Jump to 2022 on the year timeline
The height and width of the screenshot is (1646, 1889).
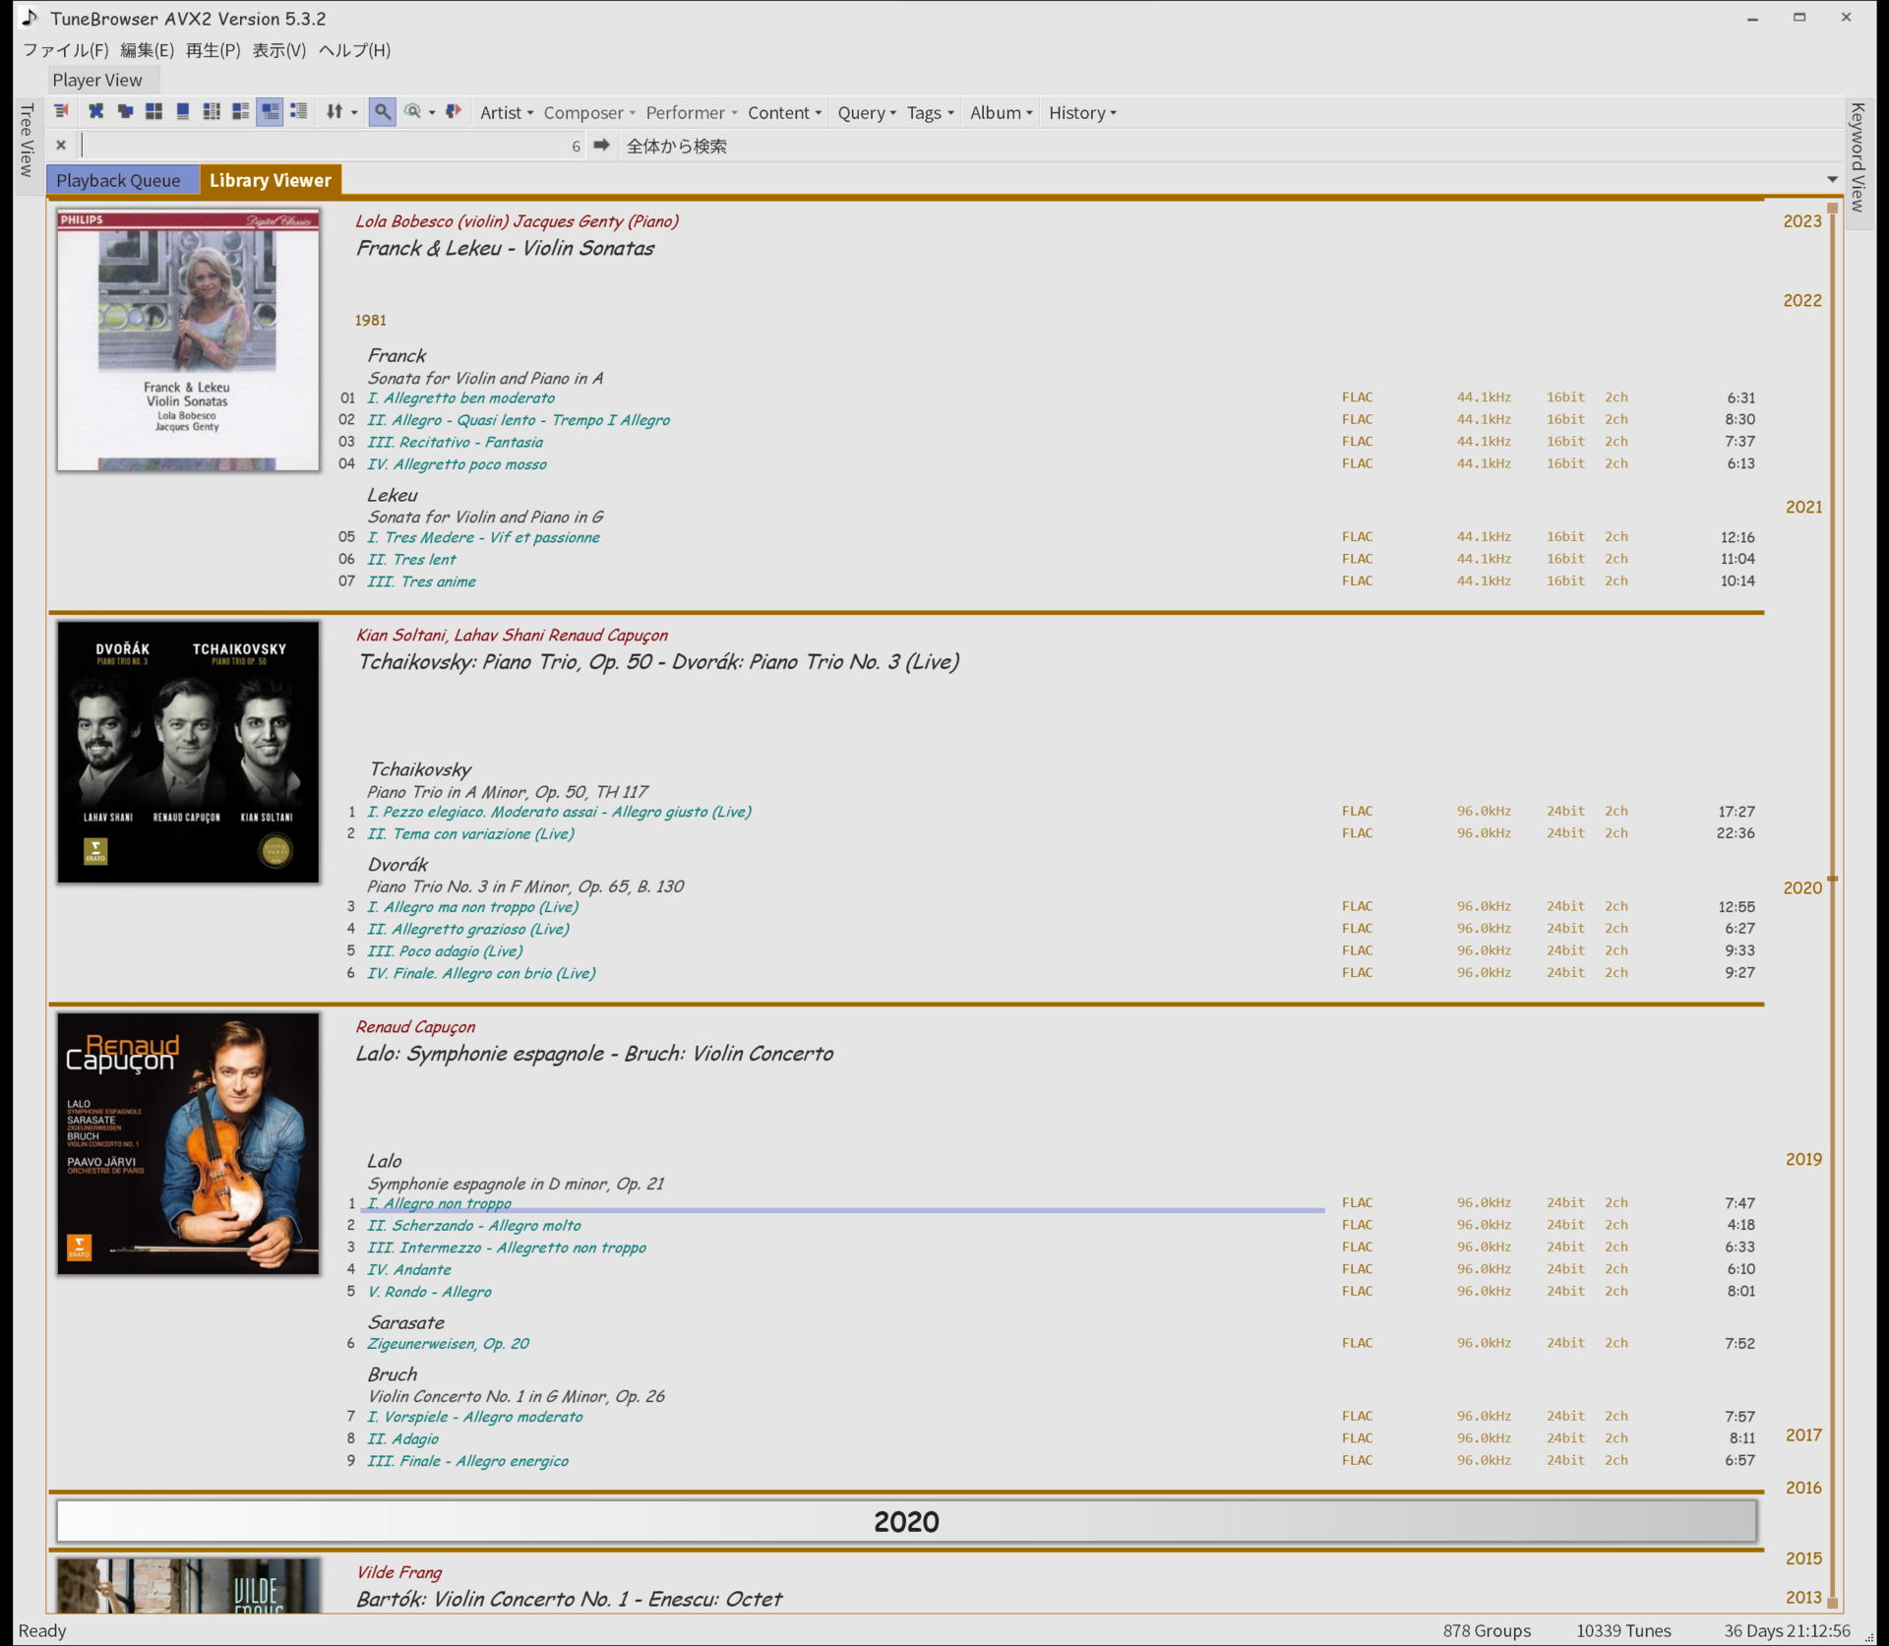[1802, 301]
